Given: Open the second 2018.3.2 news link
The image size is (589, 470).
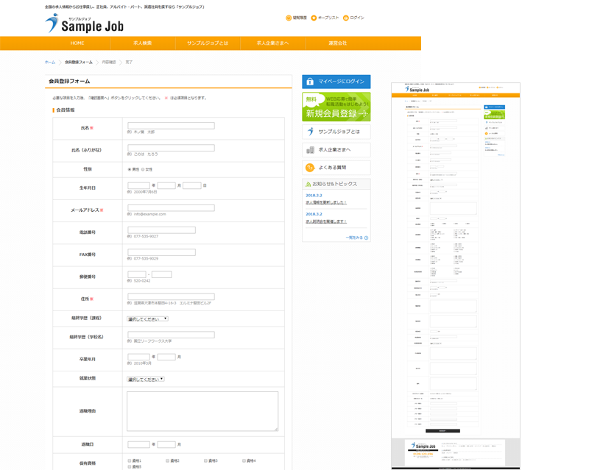Looking at the screenshot, I should pyautogui.click(x=326, y=221).
